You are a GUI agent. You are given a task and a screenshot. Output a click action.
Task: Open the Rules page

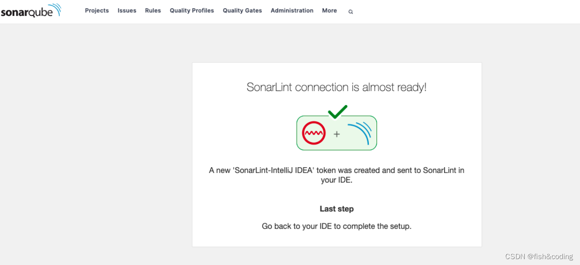[153, 10]
